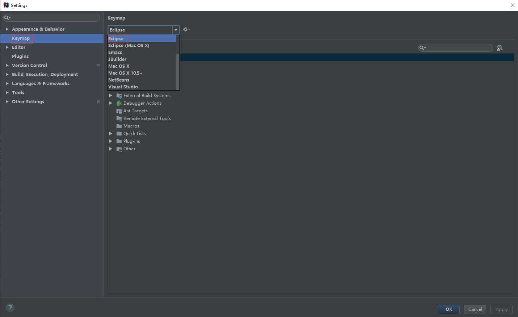518x317 pixels.
Task: Expand Build, Execution, Deployment section
Action: tap(7, 74)
